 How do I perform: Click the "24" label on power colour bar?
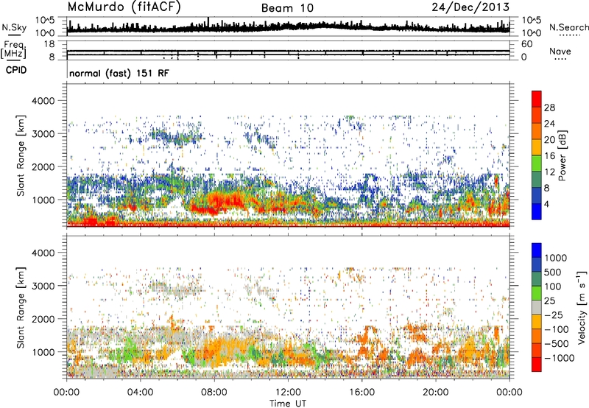coord(549,124)
